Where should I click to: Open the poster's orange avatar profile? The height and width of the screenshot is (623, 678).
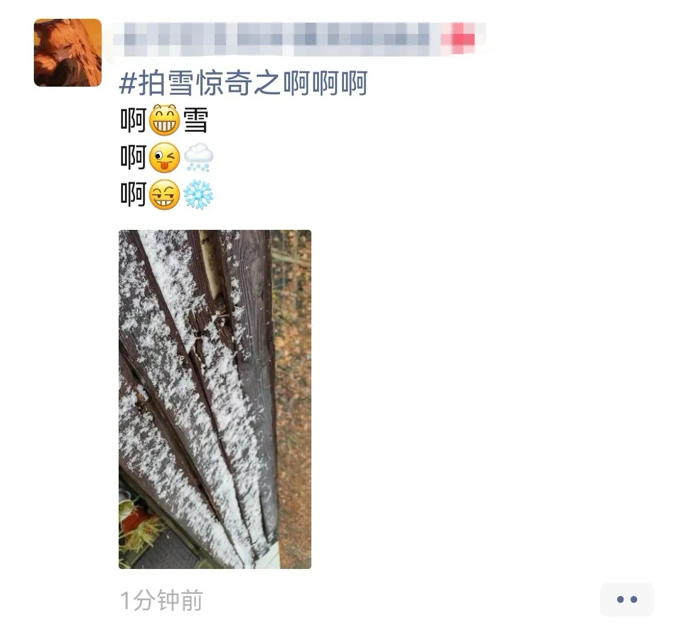tap(68, 53)
